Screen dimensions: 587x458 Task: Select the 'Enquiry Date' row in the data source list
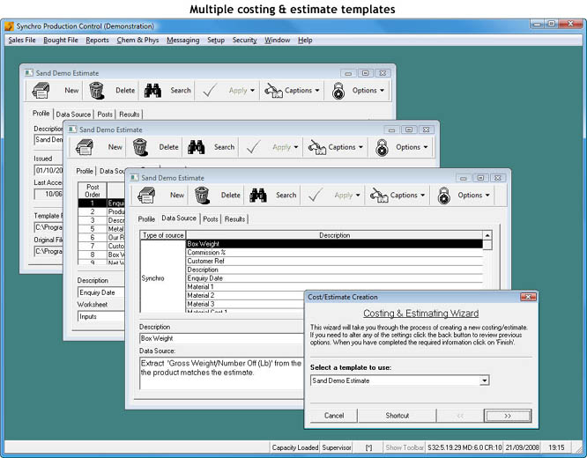coord(334,278)
